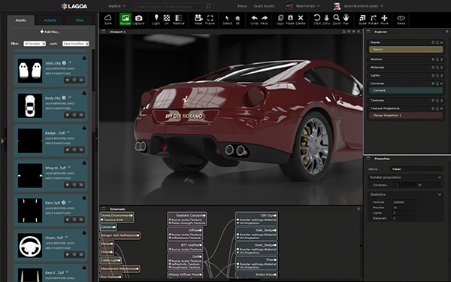Screen dimensions: 451x282
Task: Add a Light from the toolbar
Action: (x=156, y=20)
